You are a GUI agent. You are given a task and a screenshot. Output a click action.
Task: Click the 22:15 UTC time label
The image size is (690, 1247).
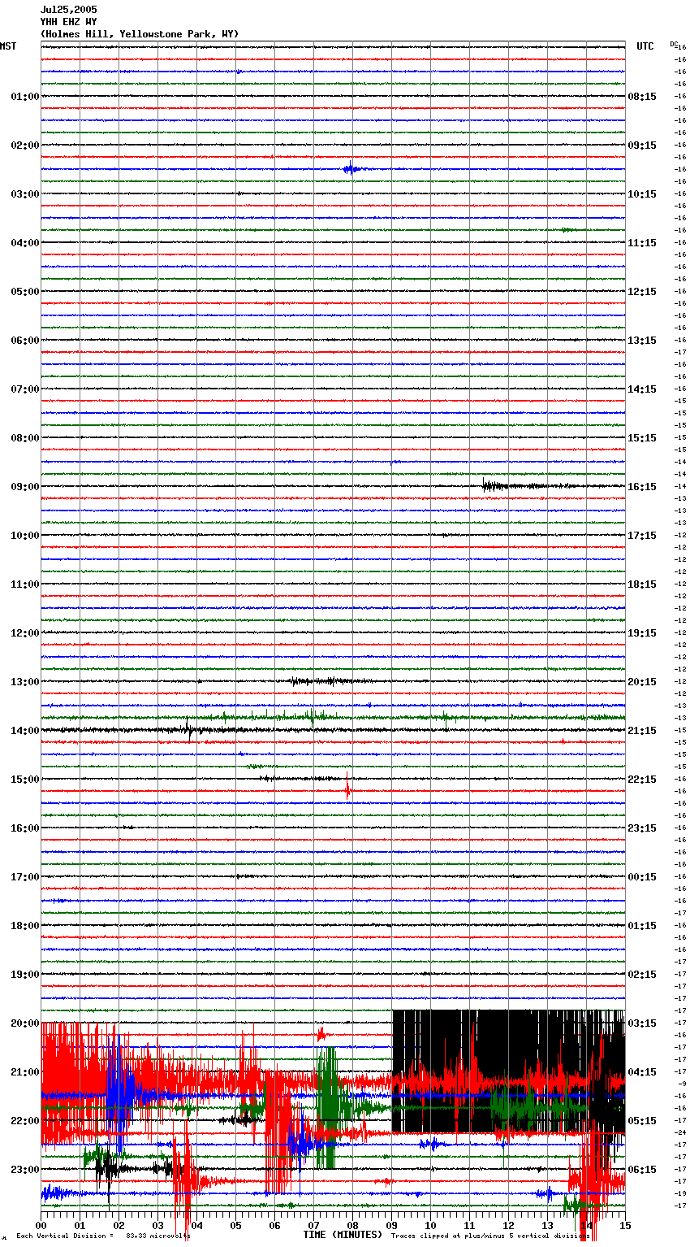point(642,780)
